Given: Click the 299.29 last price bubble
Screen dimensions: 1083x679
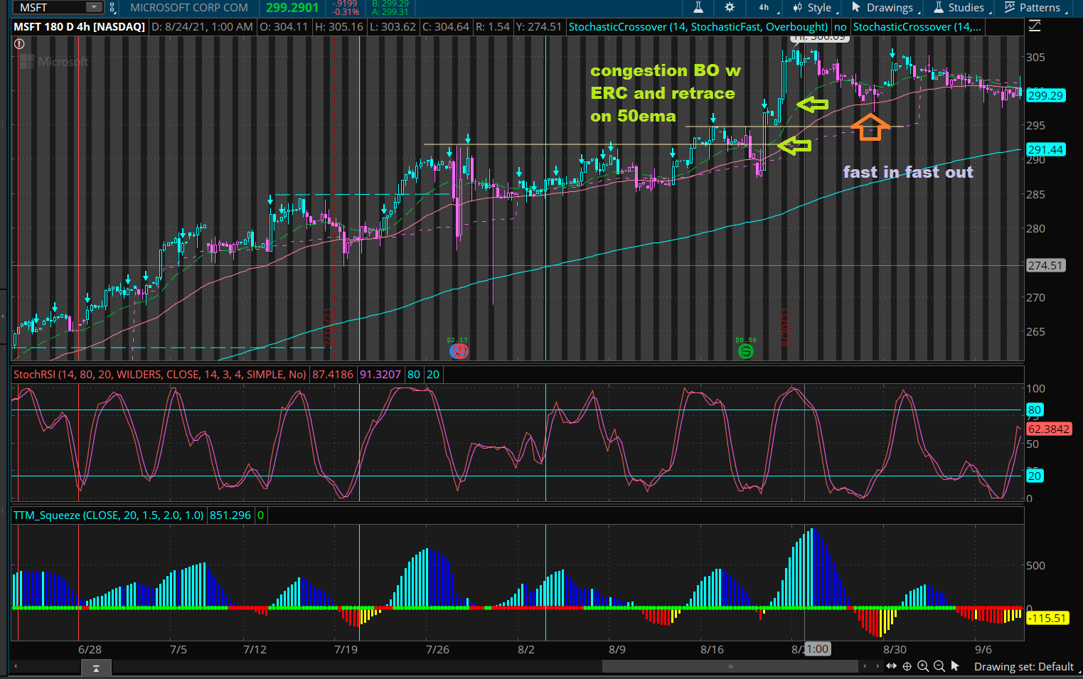Looking at the screenshot, I should click(1045, 95).
